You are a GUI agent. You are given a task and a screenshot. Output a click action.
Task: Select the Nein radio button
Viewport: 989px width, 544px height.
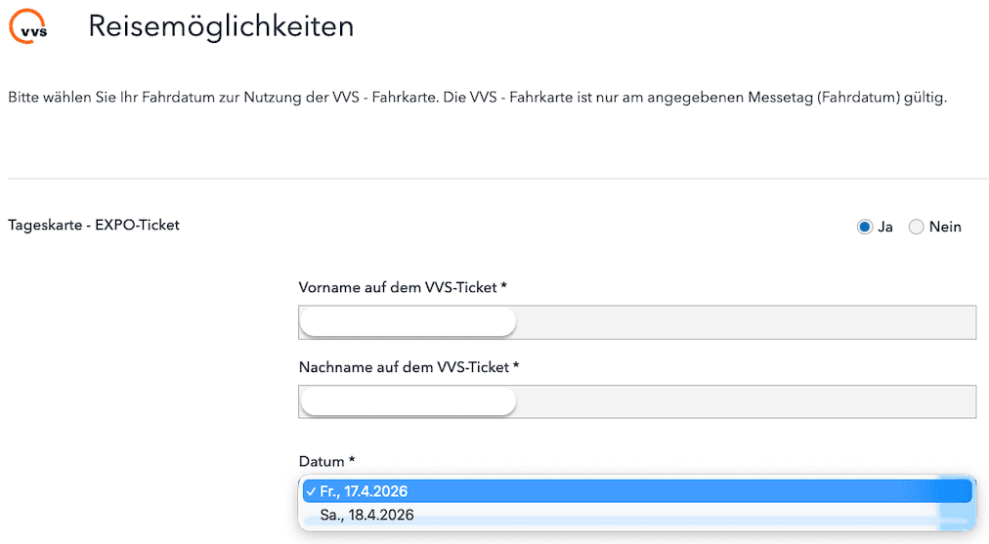[x=916, y=227]
